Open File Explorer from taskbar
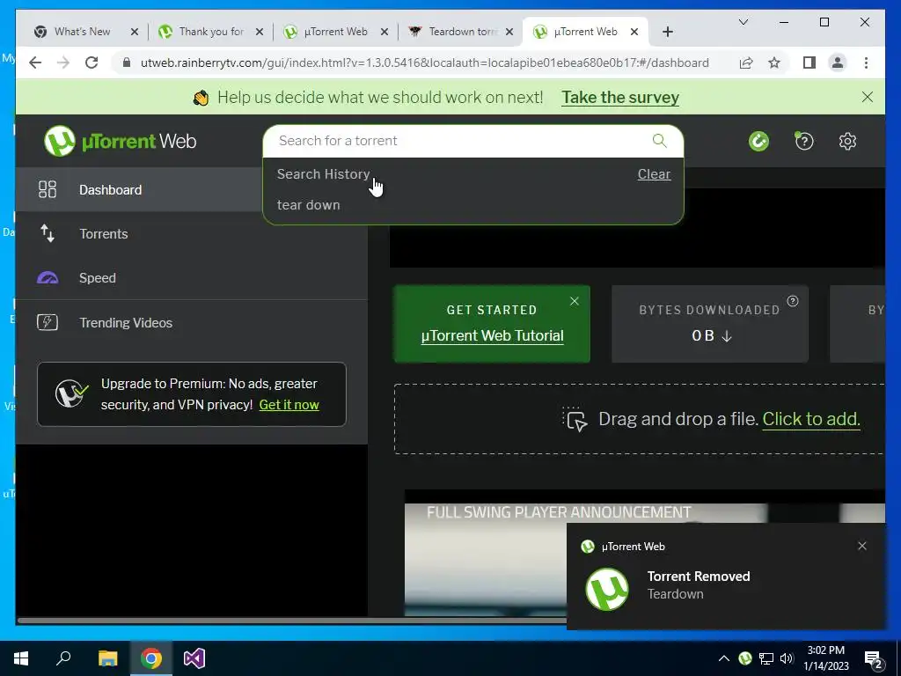The width and height of the screenshot is (901, 676). point(107,658)
